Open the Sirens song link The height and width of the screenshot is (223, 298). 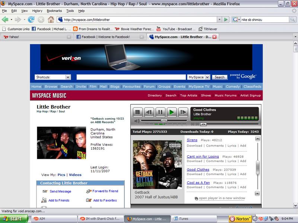tap(192, 140)
